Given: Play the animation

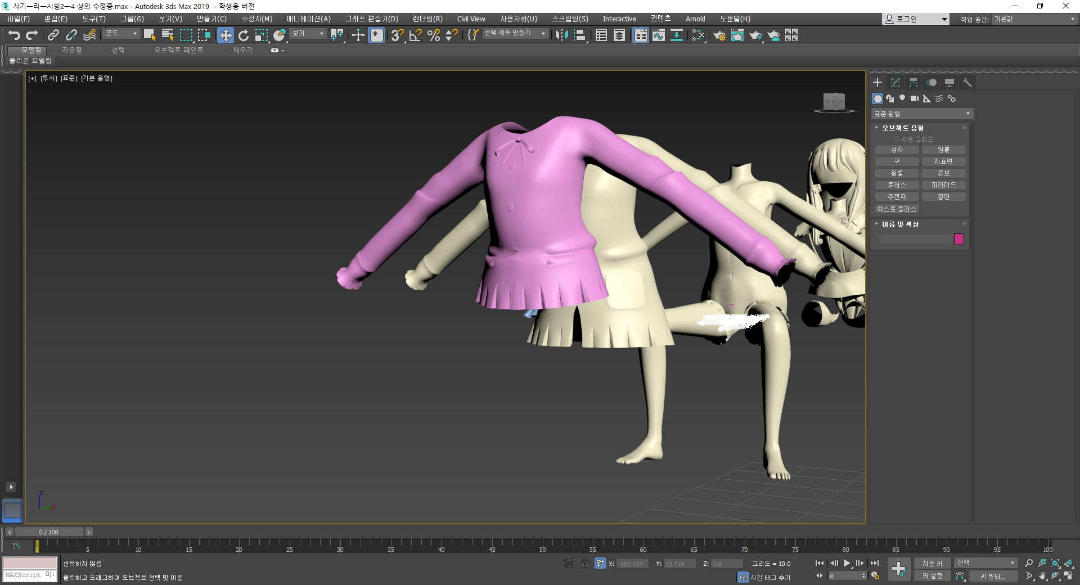Looking at the screenshot, I should [847, 563].
